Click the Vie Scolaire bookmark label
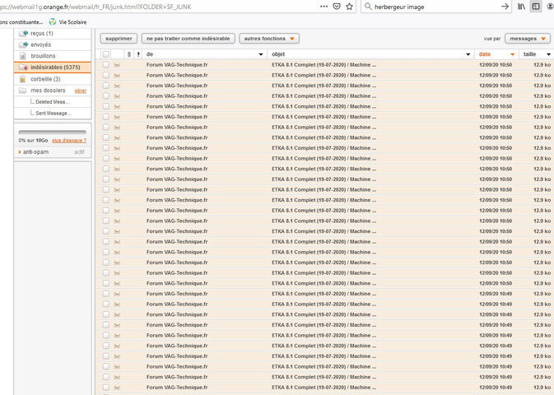554x395 pixels. [72, 22]
